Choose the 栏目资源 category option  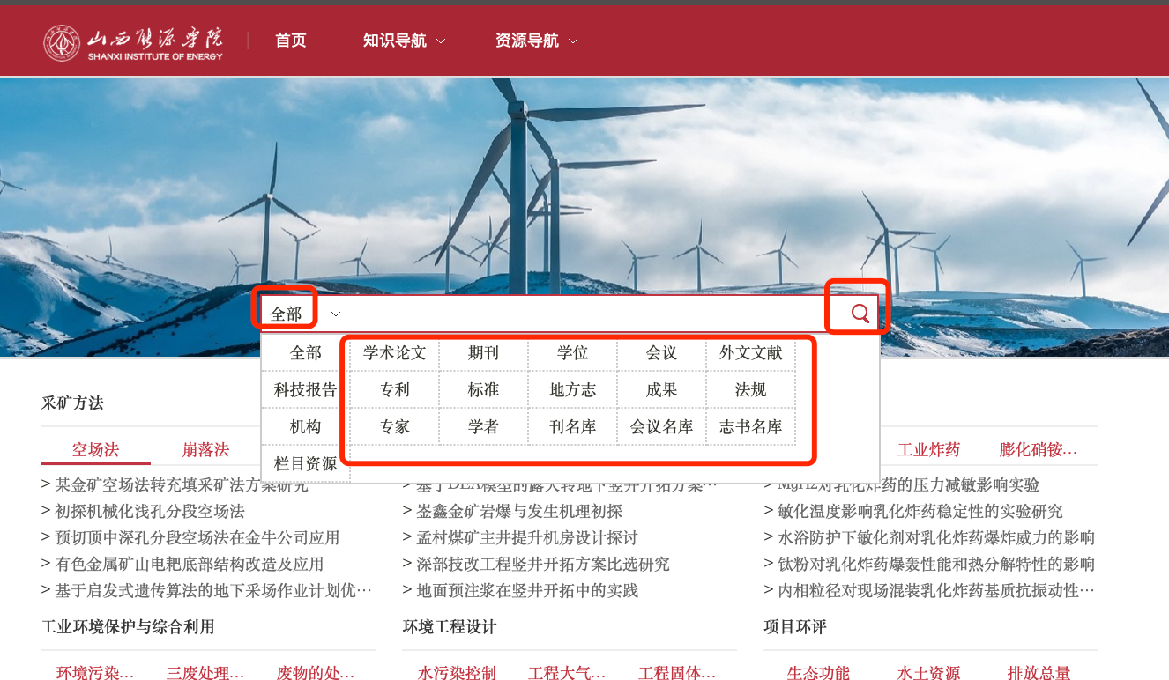305,464
